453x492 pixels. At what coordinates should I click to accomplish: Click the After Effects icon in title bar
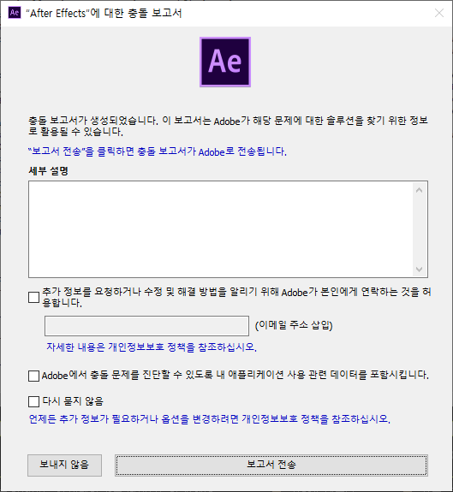point(14,13)
